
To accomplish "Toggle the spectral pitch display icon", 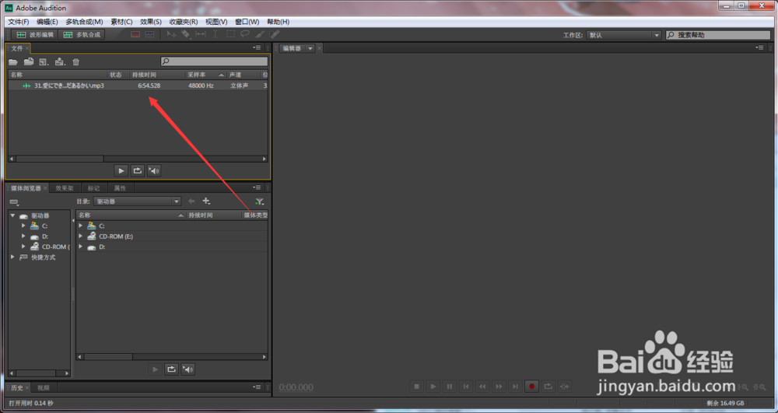I will point(149,35).
